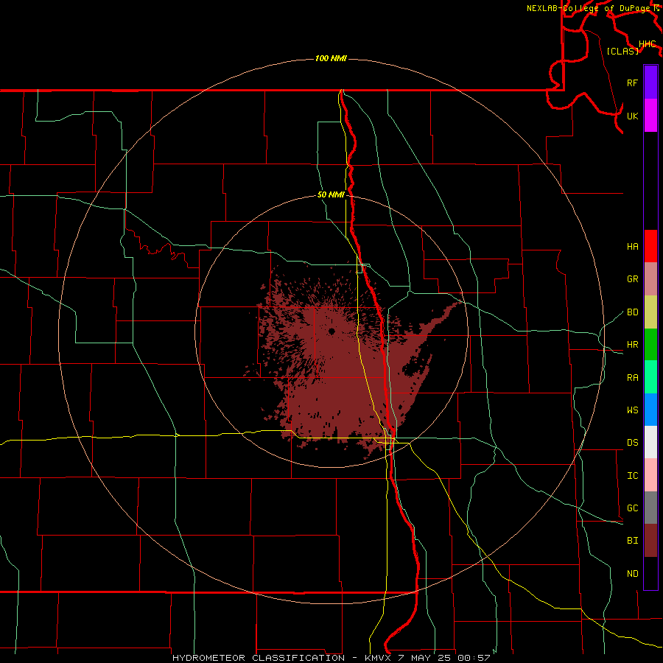Click the 100 NMI range ring label

331,58
